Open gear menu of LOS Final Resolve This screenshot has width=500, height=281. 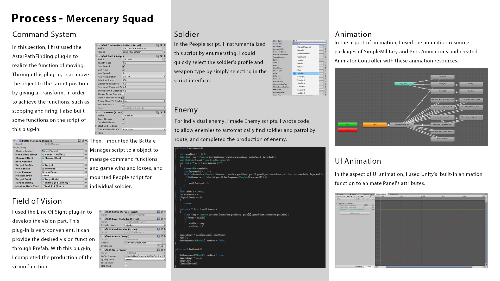point(165,229)
